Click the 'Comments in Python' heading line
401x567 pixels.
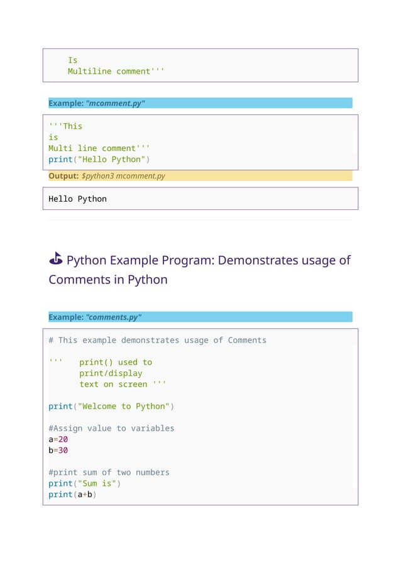tap(108, 280)
